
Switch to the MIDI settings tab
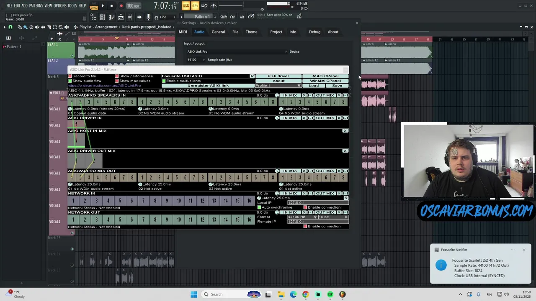183,32
